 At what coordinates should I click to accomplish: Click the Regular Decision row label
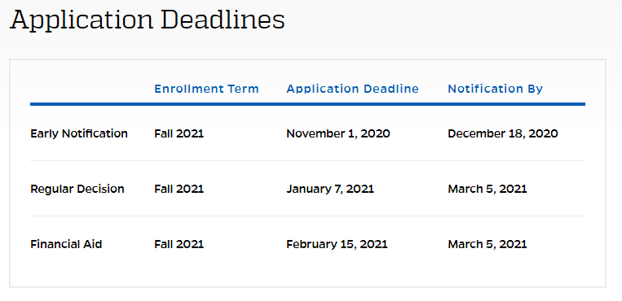coord(77,189)
